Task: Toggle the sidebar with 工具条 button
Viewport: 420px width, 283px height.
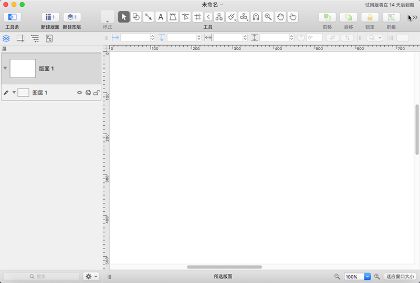Action: click(x=12, y=17)
